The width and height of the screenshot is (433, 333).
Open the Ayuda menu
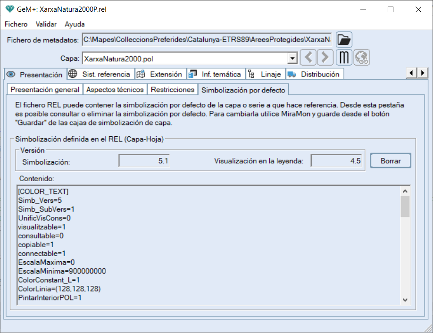(75, 24)
